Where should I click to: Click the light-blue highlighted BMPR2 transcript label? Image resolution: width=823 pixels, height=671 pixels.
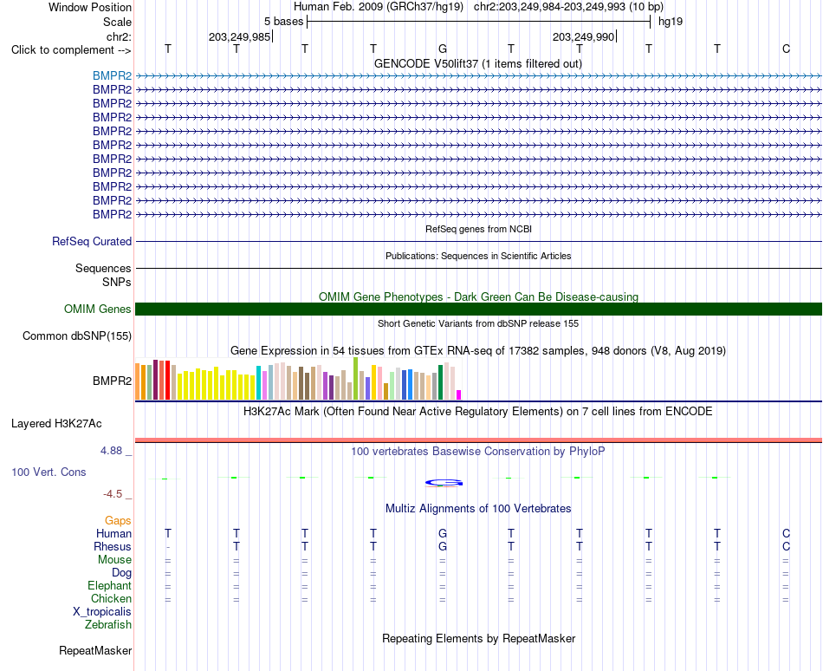tap(112, 75)
